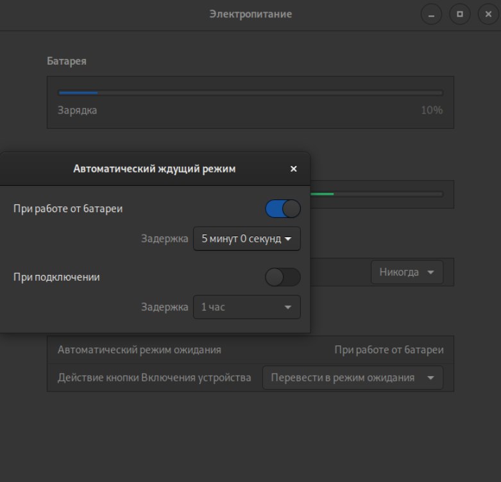Open the Автоматический режим ожидания row

coord(250,350)
